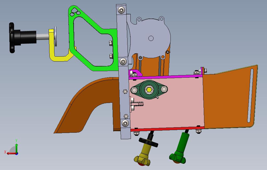
Task: Click the red X axis of the triad
Action: tap(11, 153)
